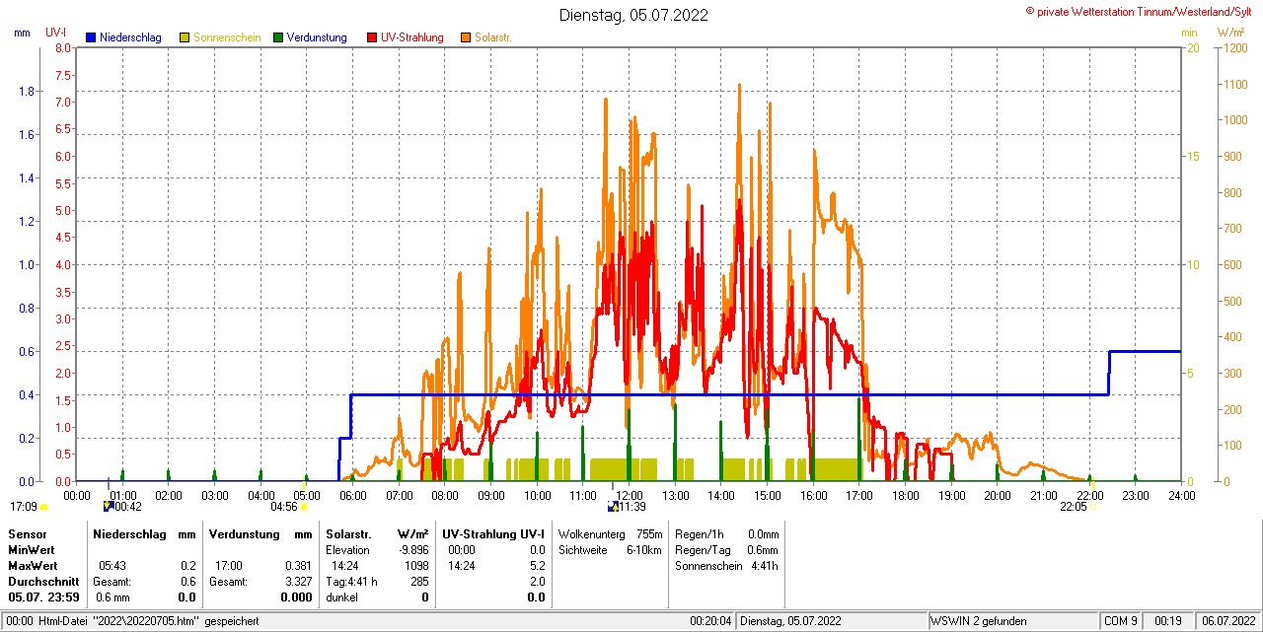Click the 1200 value on the W/m² axis

click(x=1233, y=47)
